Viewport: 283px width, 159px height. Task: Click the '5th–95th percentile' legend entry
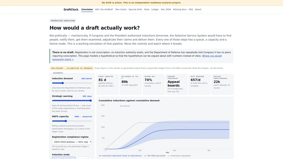click(154, 156)
